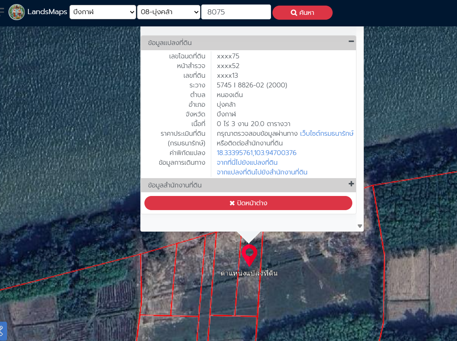Click the ข้อมูลสำนักงานที่ดิน section header
This screenshot has width=457, height=341.
[x=175, y=185]
